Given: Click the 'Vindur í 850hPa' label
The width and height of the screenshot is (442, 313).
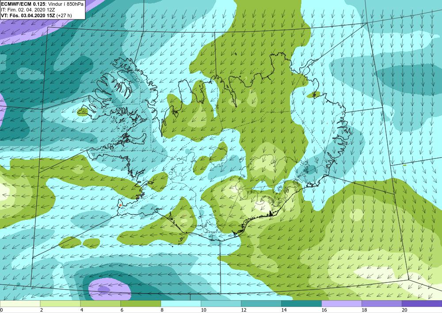Looking at the screenshot, I should tap(66, 4).
